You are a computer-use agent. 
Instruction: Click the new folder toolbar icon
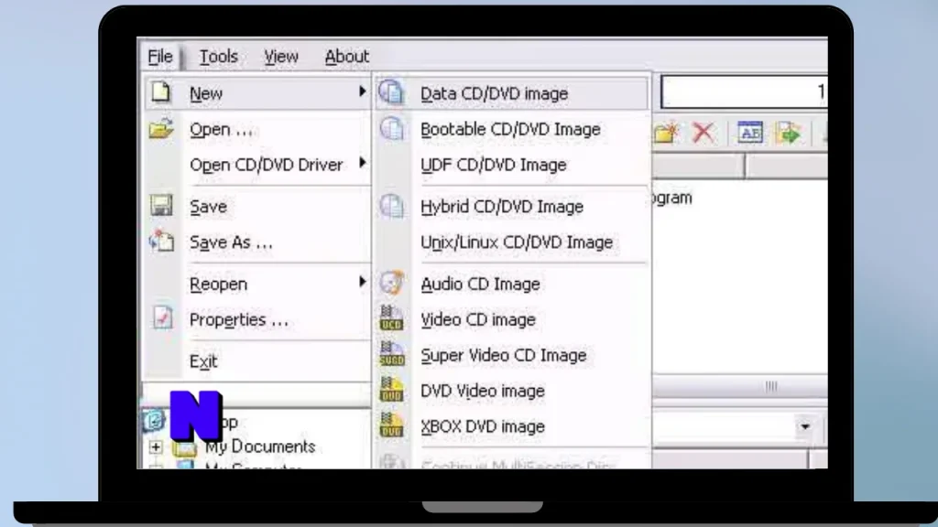(x=666, y=132)
